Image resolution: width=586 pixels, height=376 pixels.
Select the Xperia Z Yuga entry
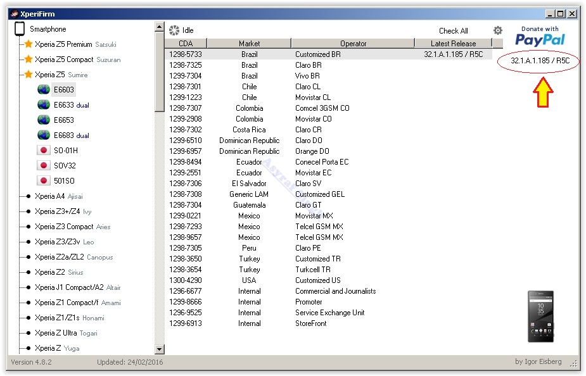pyautogui.click(x=57, y=348)
